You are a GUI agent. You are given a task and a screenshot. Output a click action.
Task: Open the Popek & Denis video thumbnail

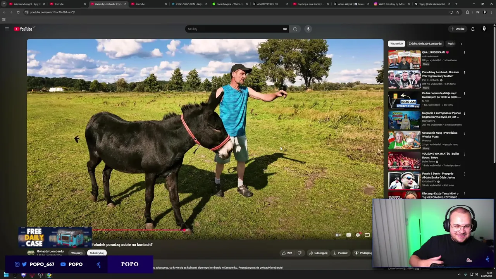coord(404,180)
